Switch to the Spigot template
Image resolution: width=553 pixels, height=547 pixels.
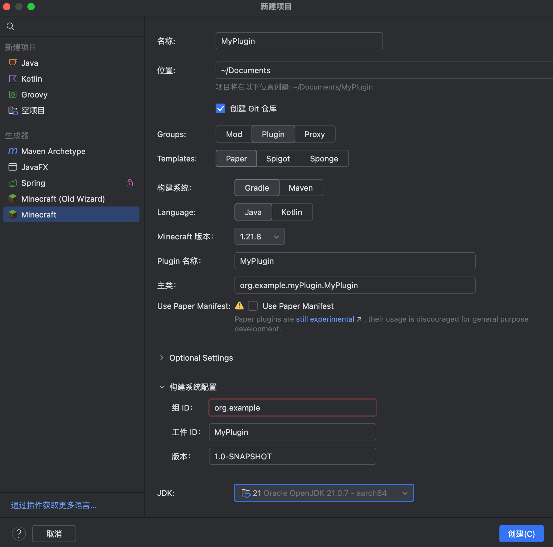[278, 159]
